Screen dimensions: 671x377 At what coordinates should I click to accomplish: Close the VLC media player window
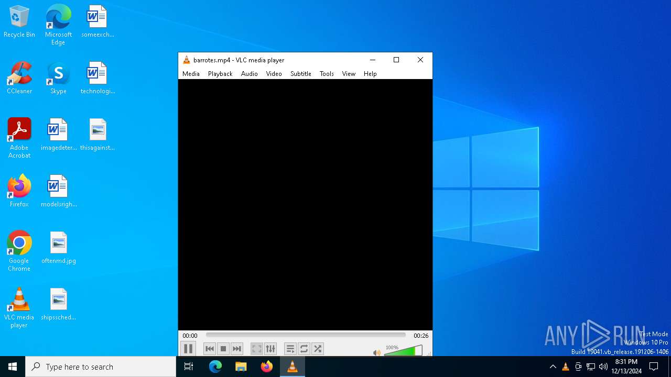[x=420, y=60]
